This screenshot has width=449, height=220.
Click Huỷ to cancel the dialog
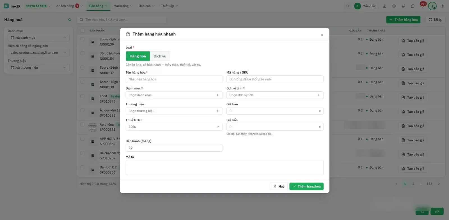tap(279, 186)
